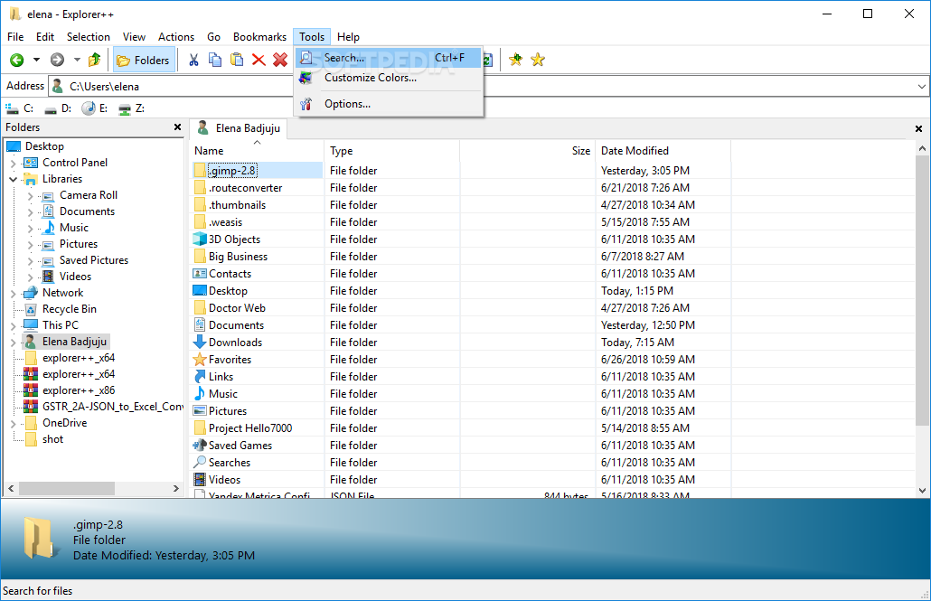This screenshot has width=931, height=601.
Task: Expand the Elena Badjuju tree node
Action: 13,342
